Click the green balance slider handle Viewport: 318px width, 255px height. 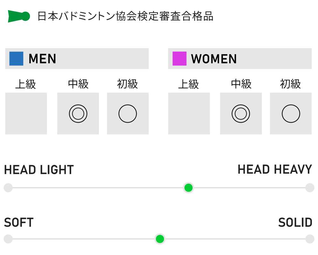(x=189, y=188)
